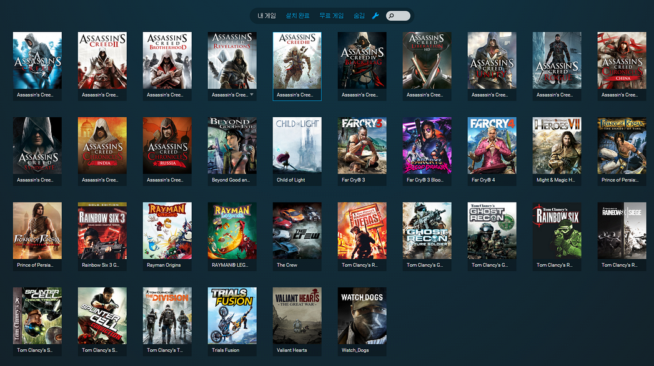The height and width of the screenshot is (366, 654).
Task: Select the Beyond Good & Evil cover
Action: pos(232,145)
